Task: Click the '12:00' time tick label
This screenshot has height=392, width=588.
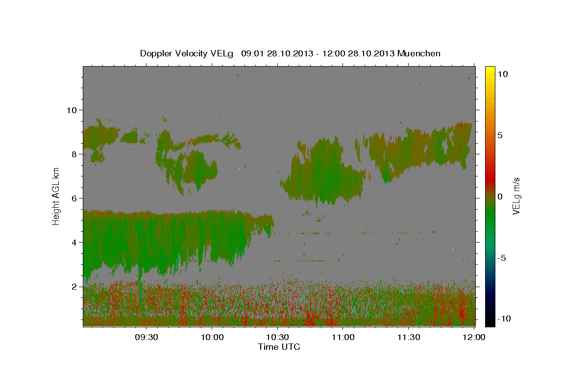Action: click(474, 337)
